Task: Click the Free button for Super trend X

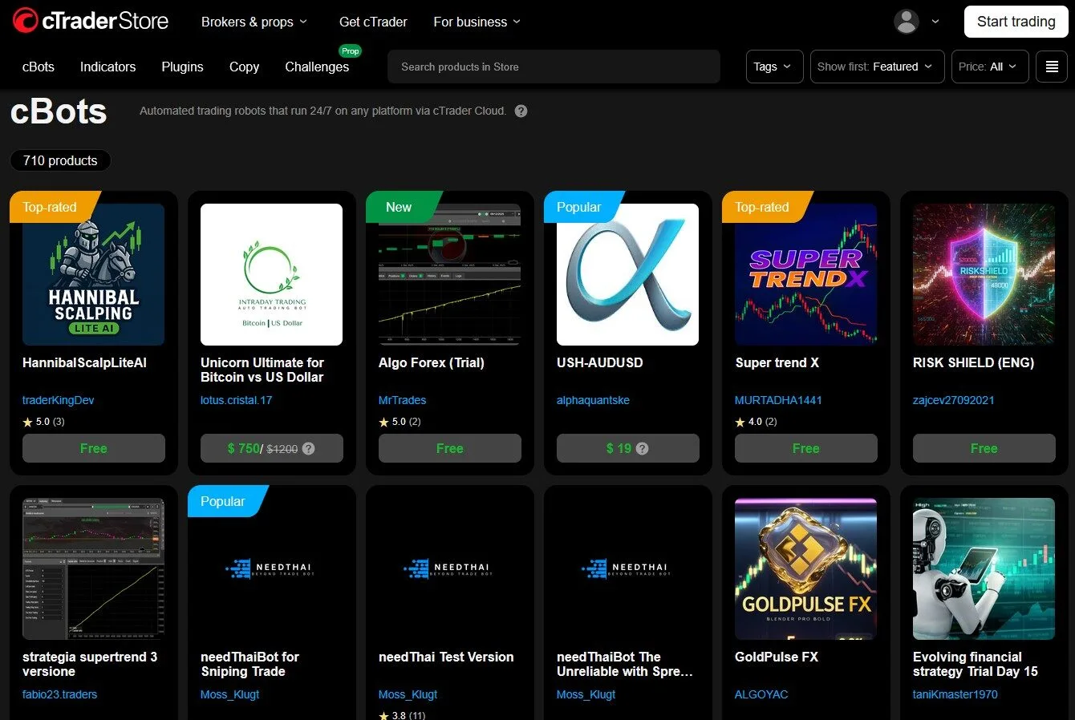Action: pos(805,448)
